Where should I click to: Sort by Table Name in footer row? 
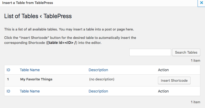coord(30,91)
